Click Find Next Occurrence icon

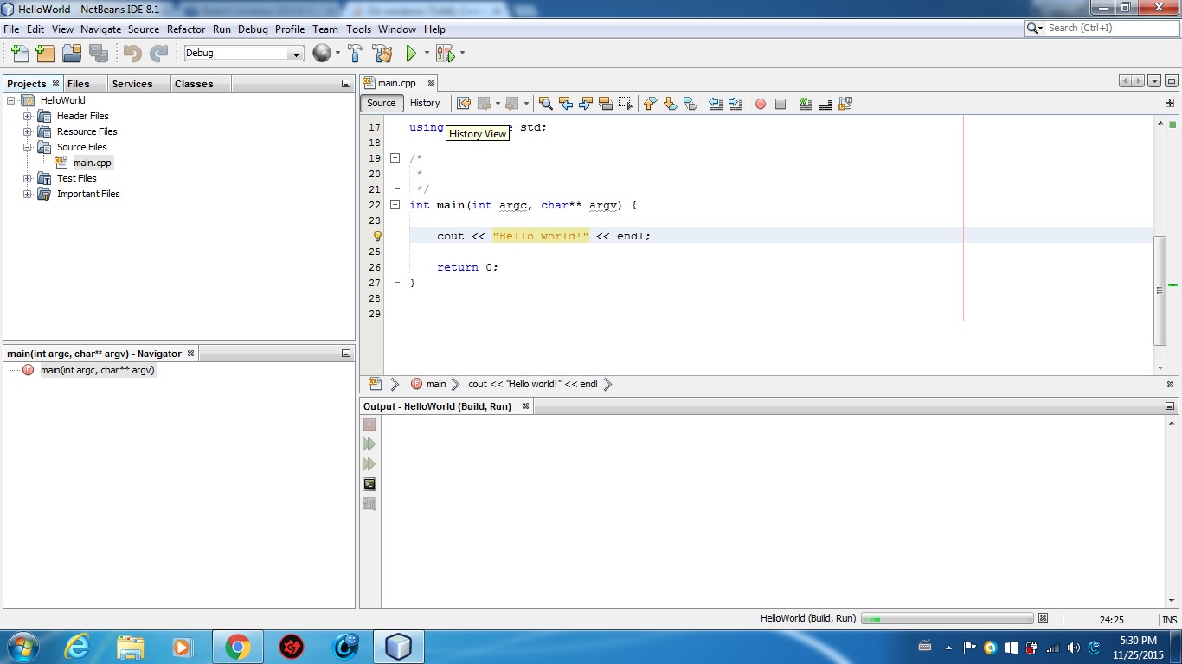(586, 104)
